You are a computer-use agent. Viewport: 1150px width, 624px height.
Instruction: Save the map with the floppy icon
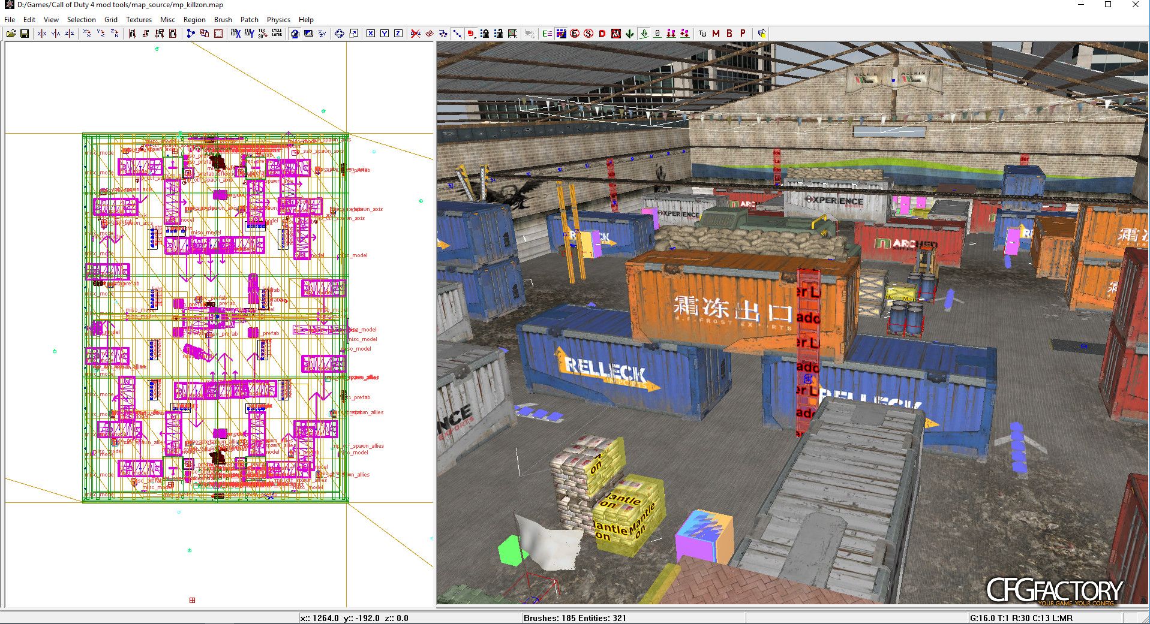click(25, 34)
